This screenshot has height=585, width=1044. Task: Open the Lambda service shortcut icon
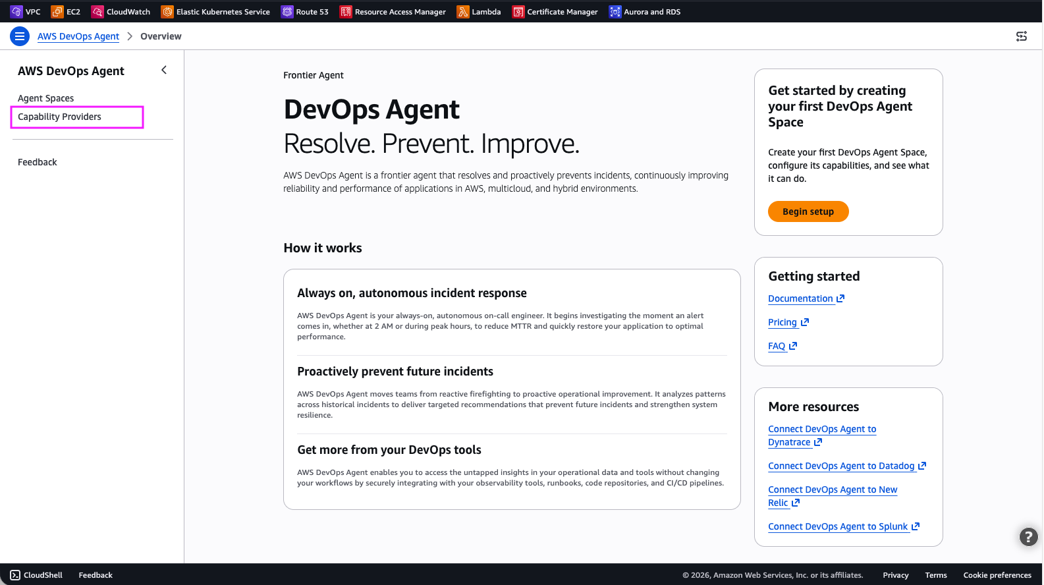tap(463, 12)
